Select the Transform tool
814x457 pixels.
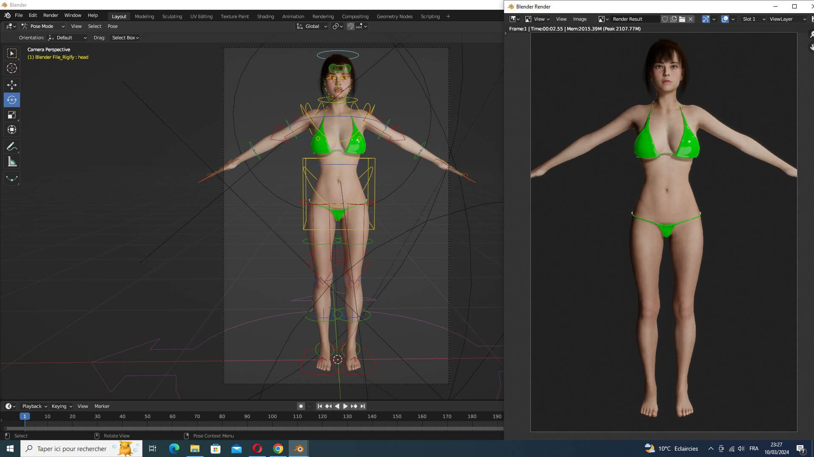click(x=11, y=129)
